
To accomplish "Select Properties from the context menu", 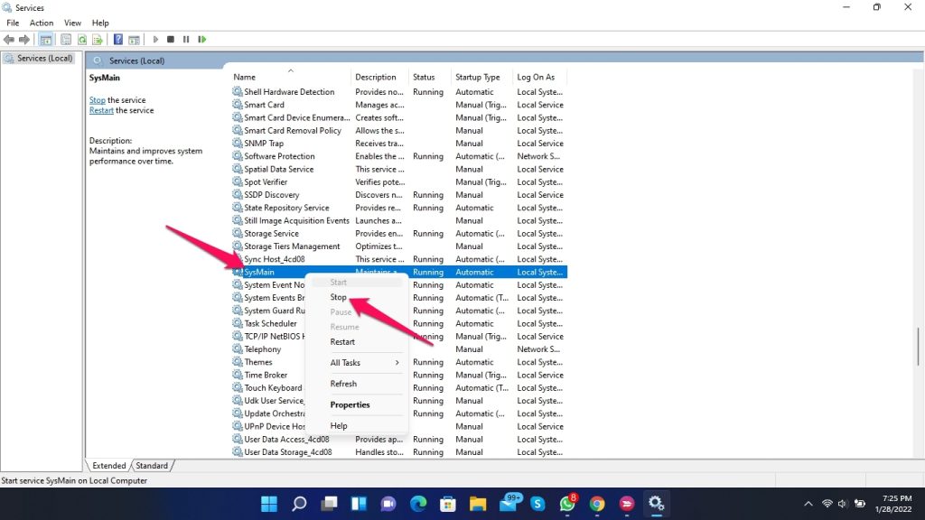I will coord(350,404).
